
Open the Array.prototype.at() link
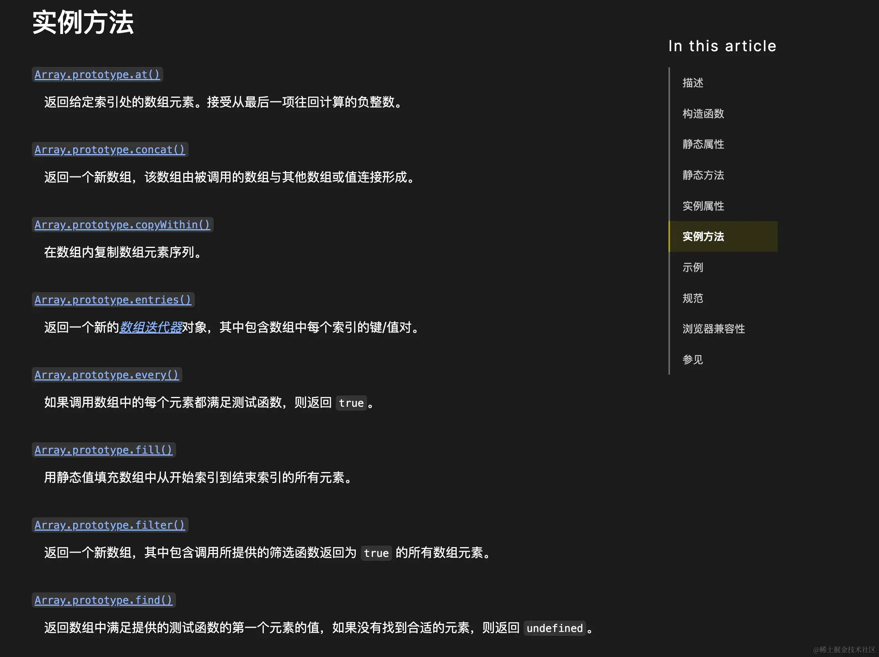97,75
